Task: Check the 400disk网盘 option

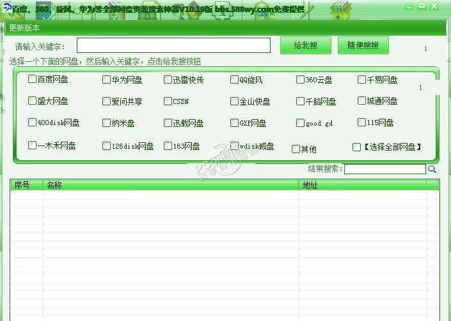Action: point(32,123)
